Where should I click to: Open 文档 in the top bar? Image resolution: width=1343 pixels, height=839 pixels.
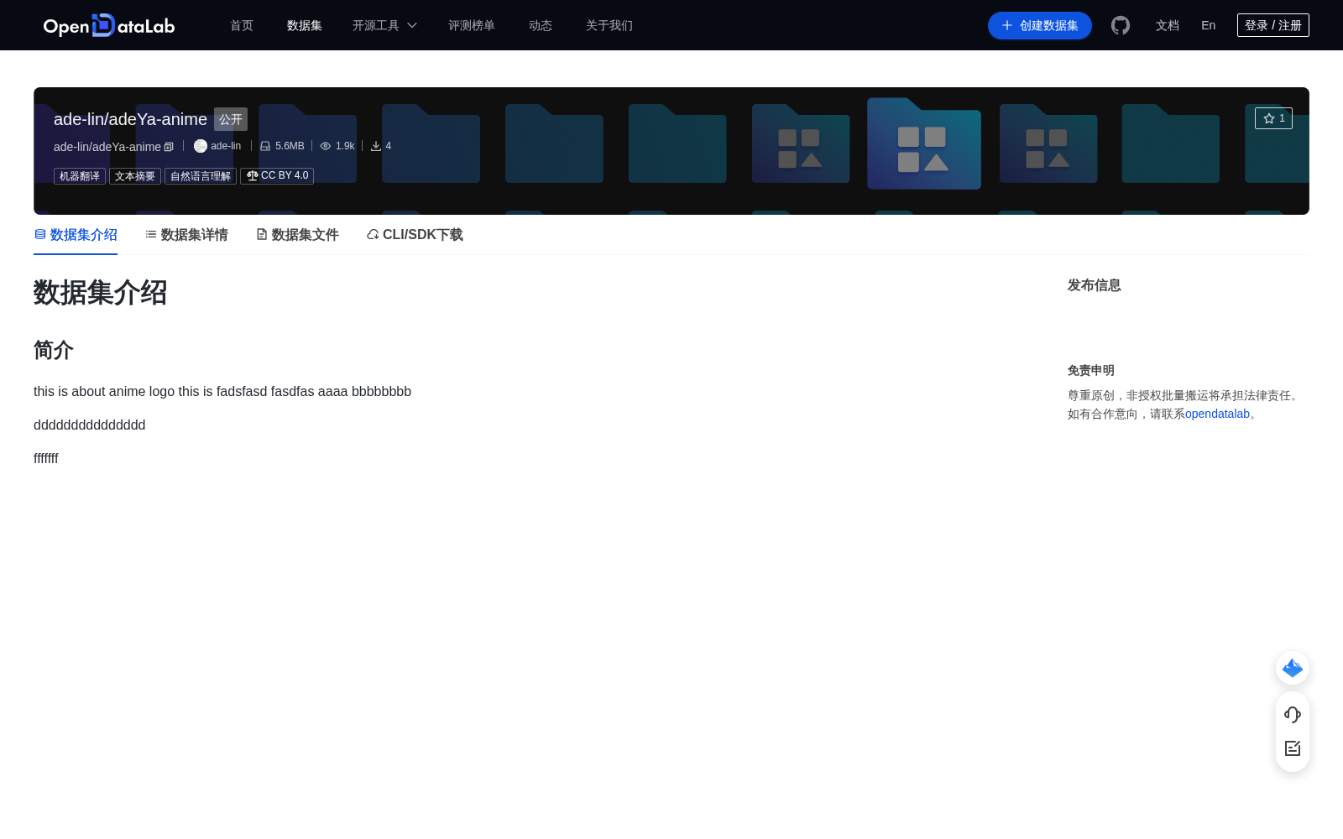[1168, 25]
